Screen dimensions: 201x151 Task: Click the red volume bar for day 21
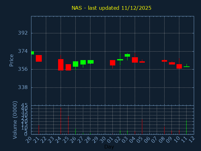(x=39, y=130)
